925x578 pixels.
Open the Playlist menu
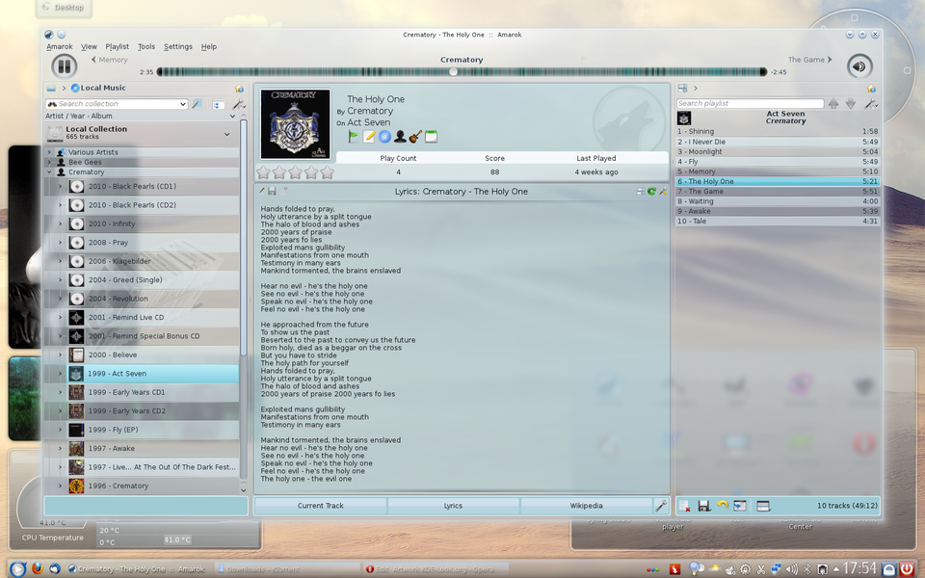click(x=117, y=46)
